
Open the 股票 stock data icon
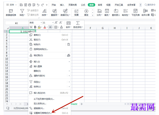click(76, 11)
